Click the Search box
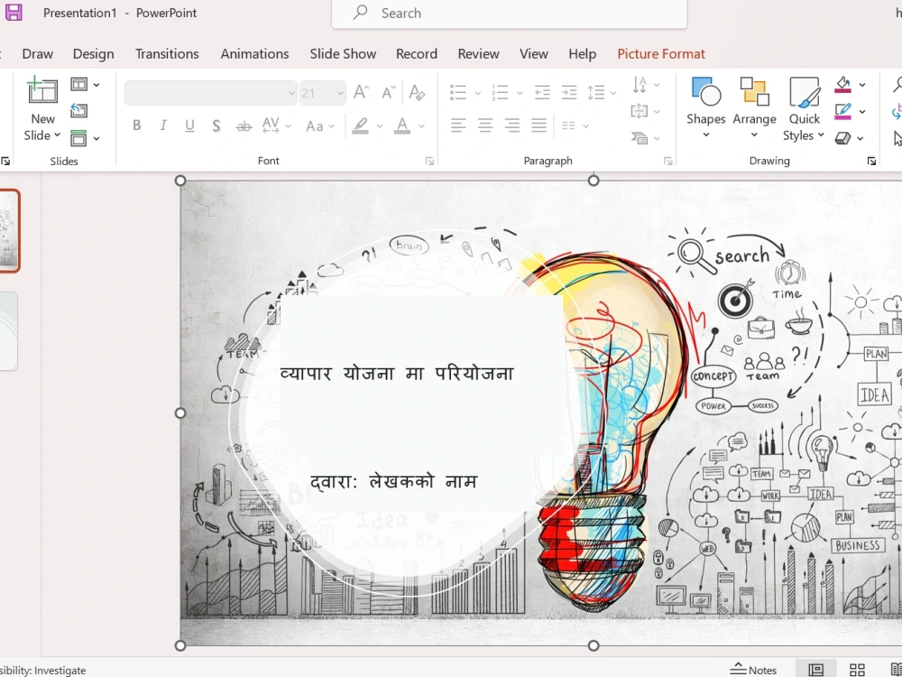This screenshot has width=902, height=677. 509,14
